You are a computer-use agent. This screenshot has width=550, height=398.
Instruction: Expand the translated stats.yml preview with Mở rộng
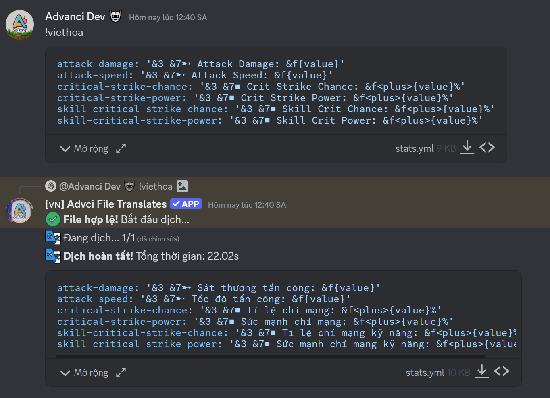click(x=85, y=373)
